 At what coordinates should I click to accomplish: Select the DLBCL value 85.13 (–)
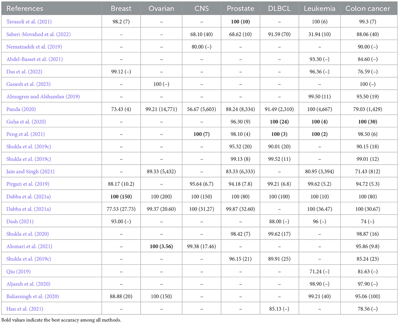click(279, 309)
